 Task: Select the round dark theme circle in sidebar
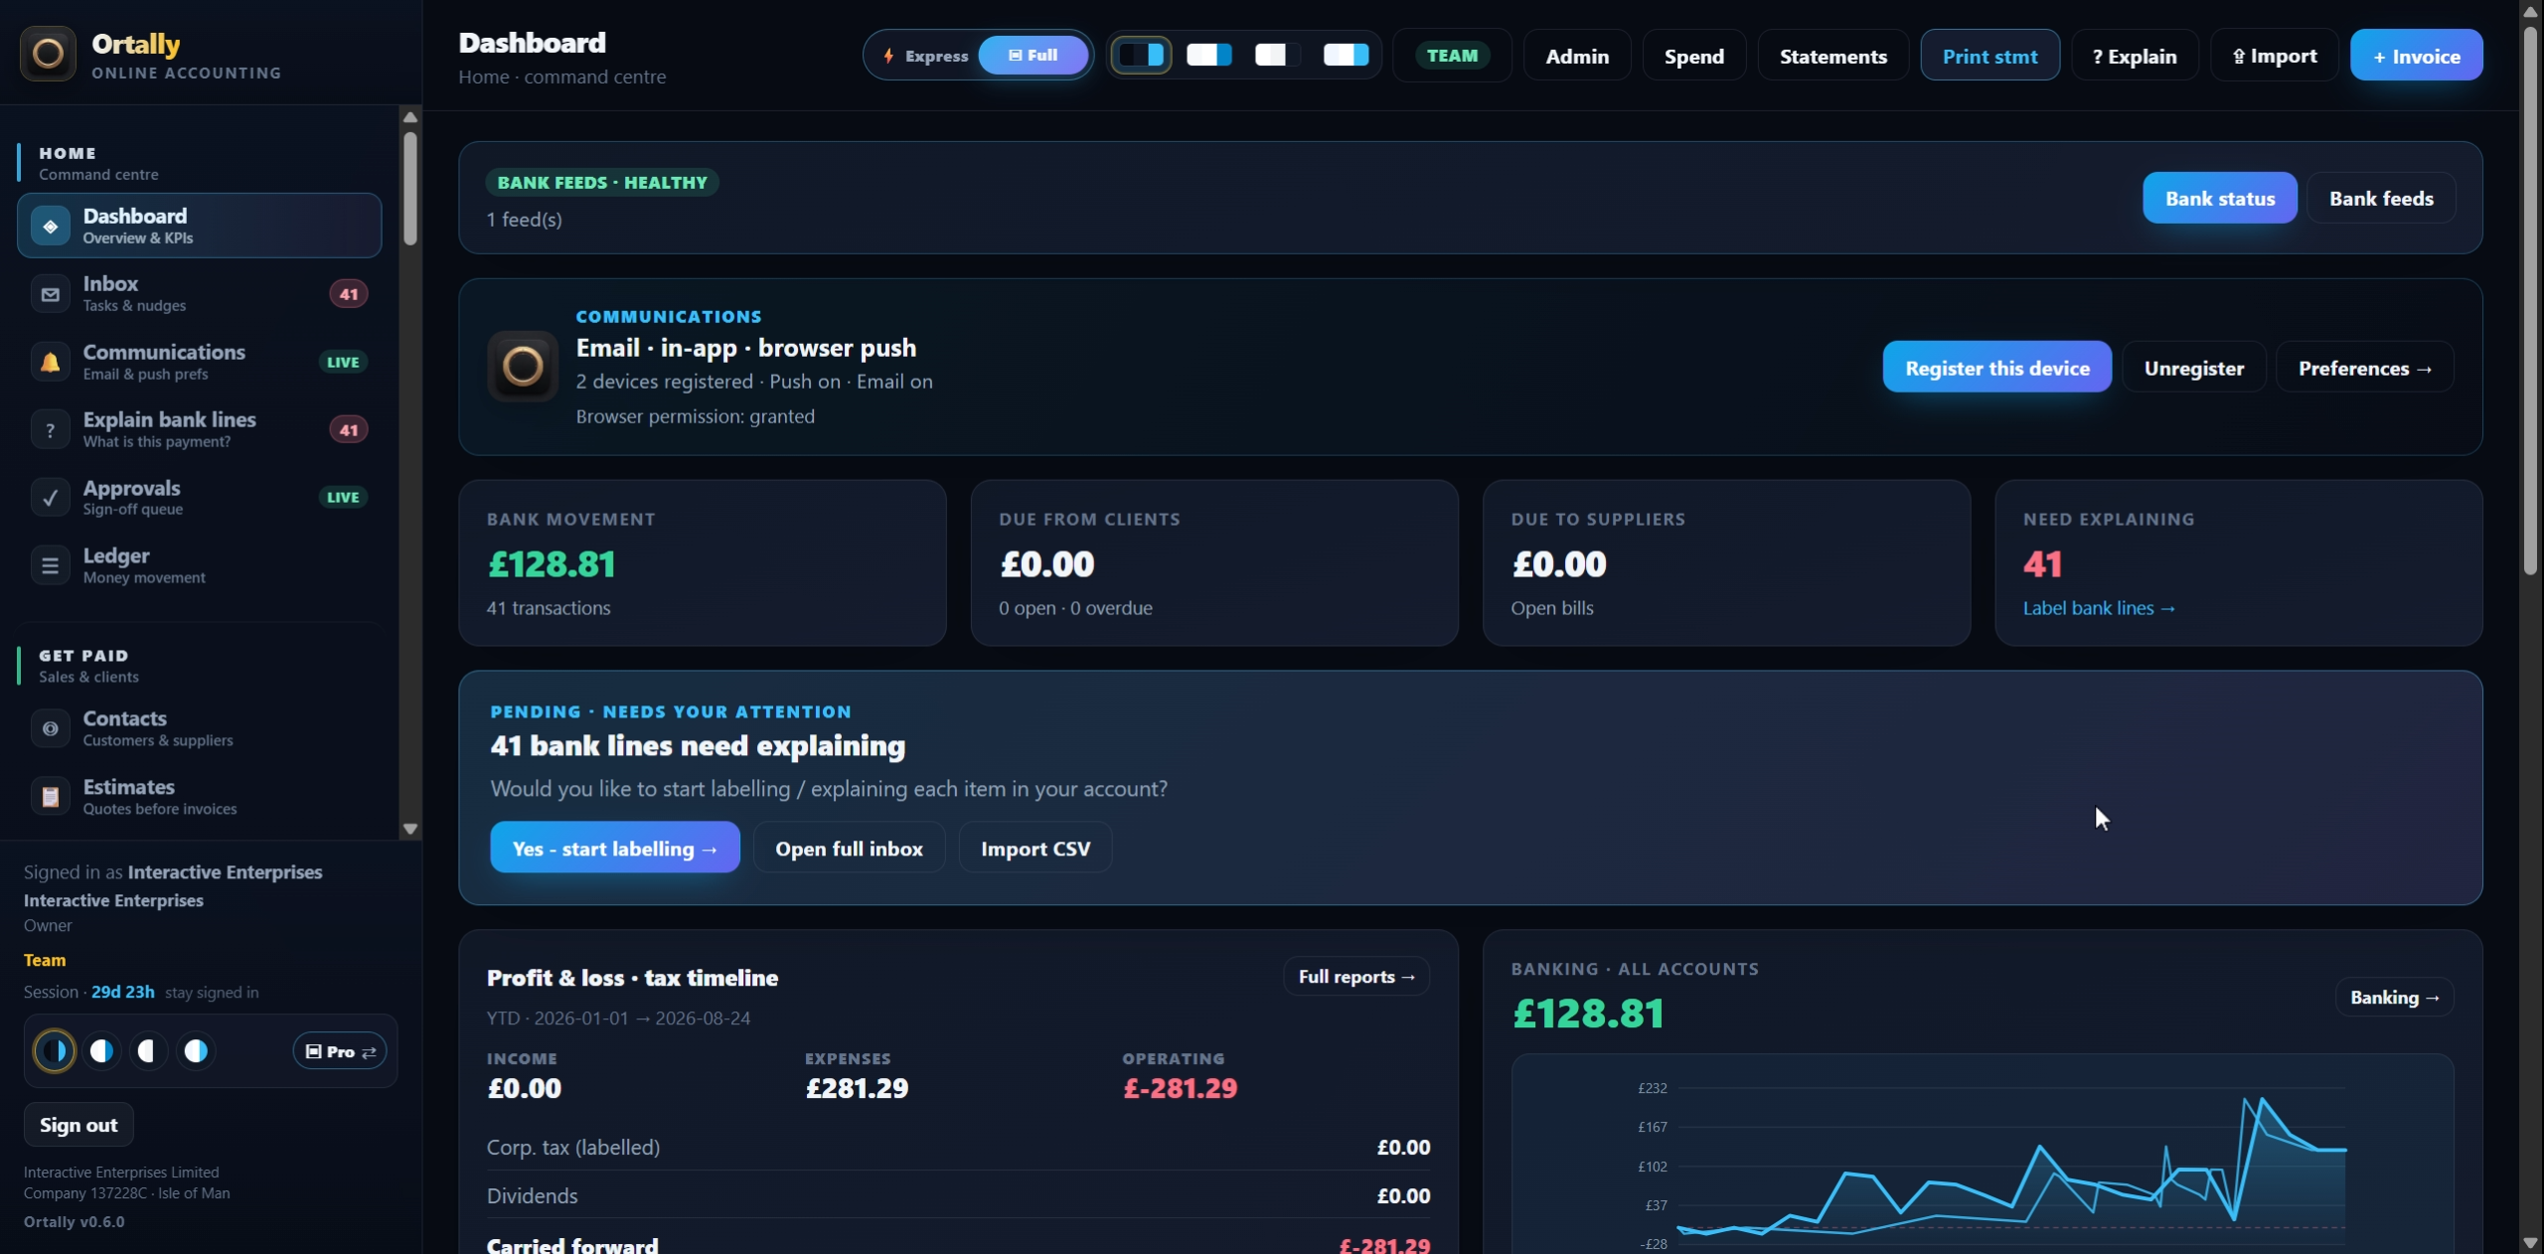coord(55,1051)
